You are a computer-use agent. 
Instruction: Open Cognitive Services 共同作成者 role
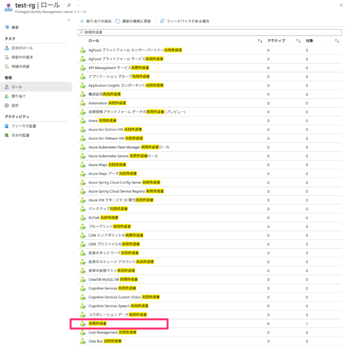pos(112,288)
